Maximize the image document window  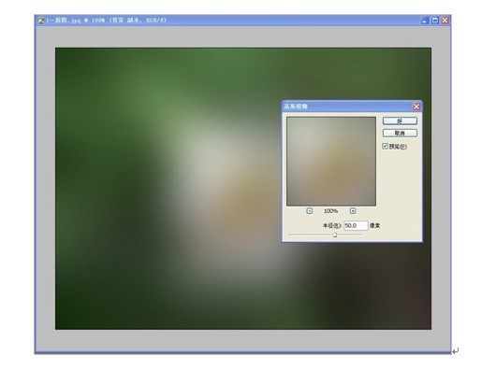[435, 21]
